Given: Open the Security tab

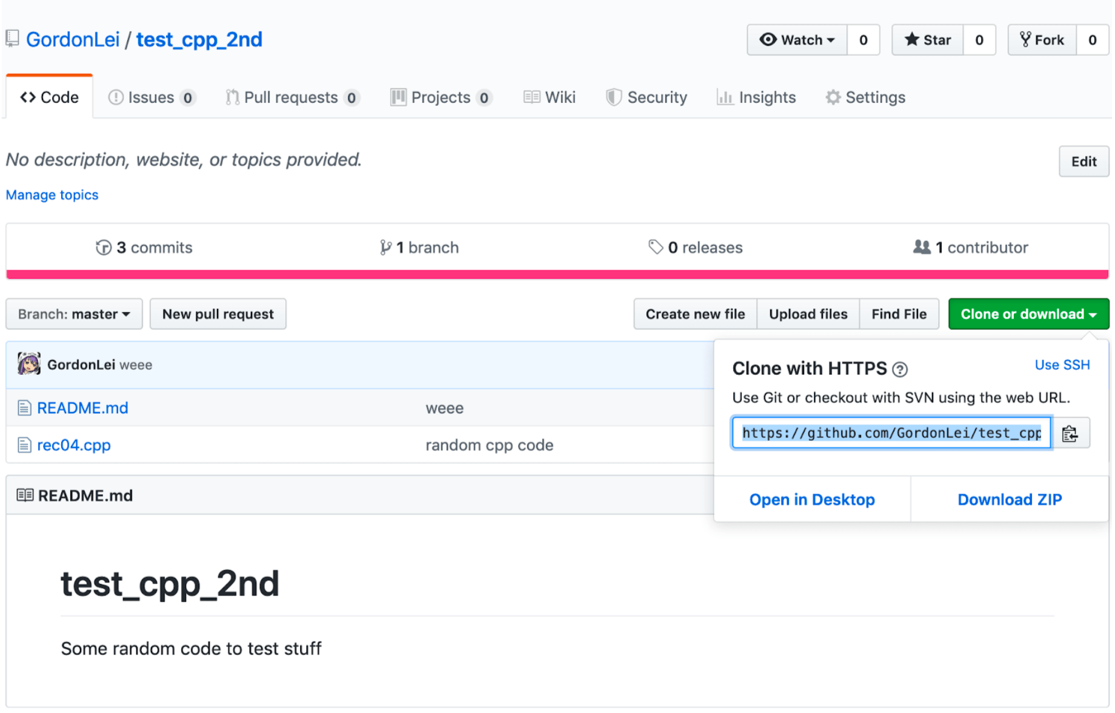Looking at the screenshot, I should [646, 97].
